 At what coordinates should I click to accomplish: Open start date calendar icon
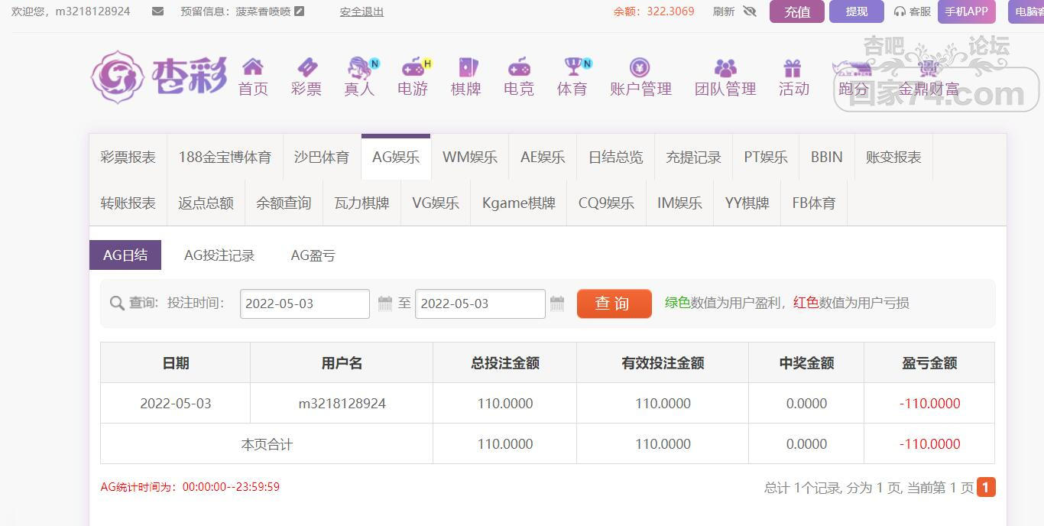click(385, 304)
